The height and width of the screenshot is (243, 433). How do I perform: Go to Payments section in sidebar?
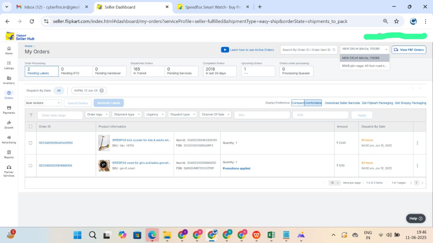pos(9,110)
